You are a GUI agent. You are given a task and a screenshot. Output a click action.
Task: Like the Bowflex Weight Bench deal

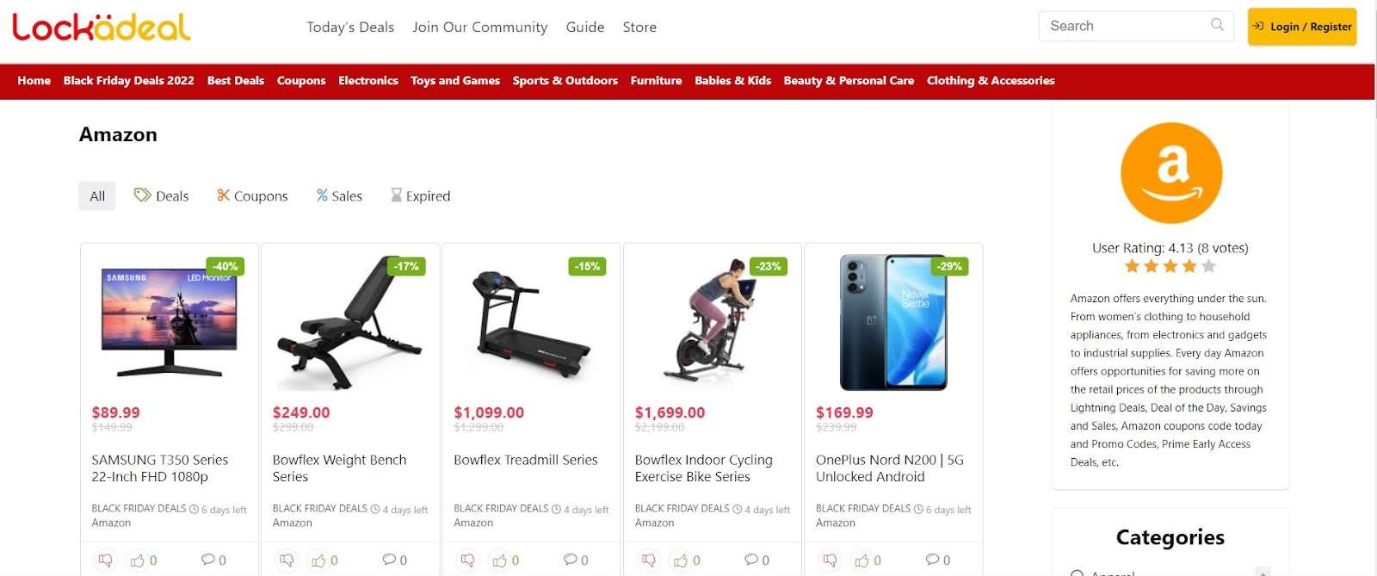[318, 561]
